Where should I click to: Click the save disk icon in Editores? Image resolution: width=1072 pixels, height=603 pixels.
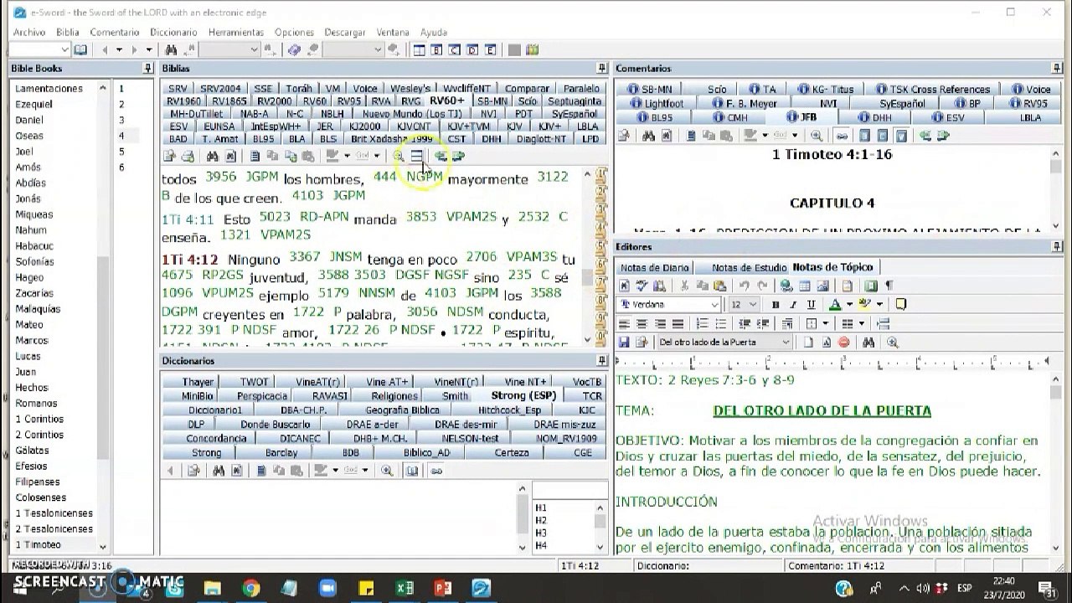coord(624,342)
